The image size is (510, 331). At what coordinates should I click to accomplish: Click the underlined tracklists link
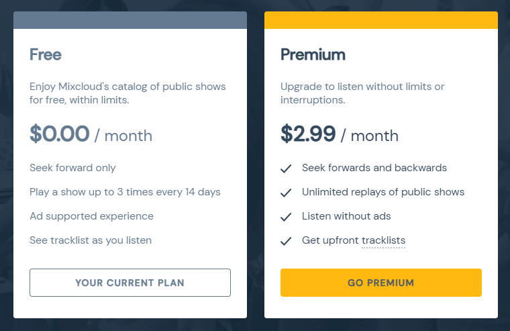point(383,240)
